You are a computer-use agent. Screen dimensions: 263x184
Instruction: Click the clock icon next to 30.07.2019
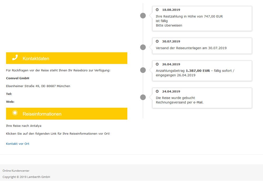[x=157, y=41]
